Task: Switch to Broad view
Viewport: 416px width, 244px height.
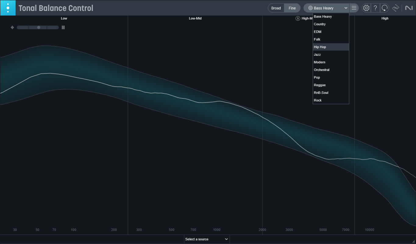Action: pos(276,8)
